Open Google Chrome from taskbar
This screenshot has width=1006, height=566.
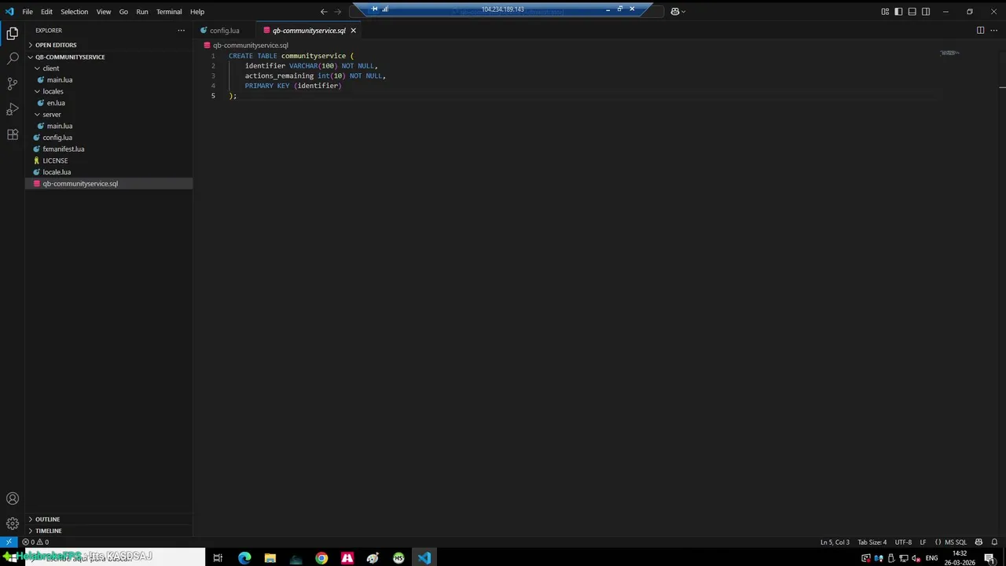(x=321, y=558)
